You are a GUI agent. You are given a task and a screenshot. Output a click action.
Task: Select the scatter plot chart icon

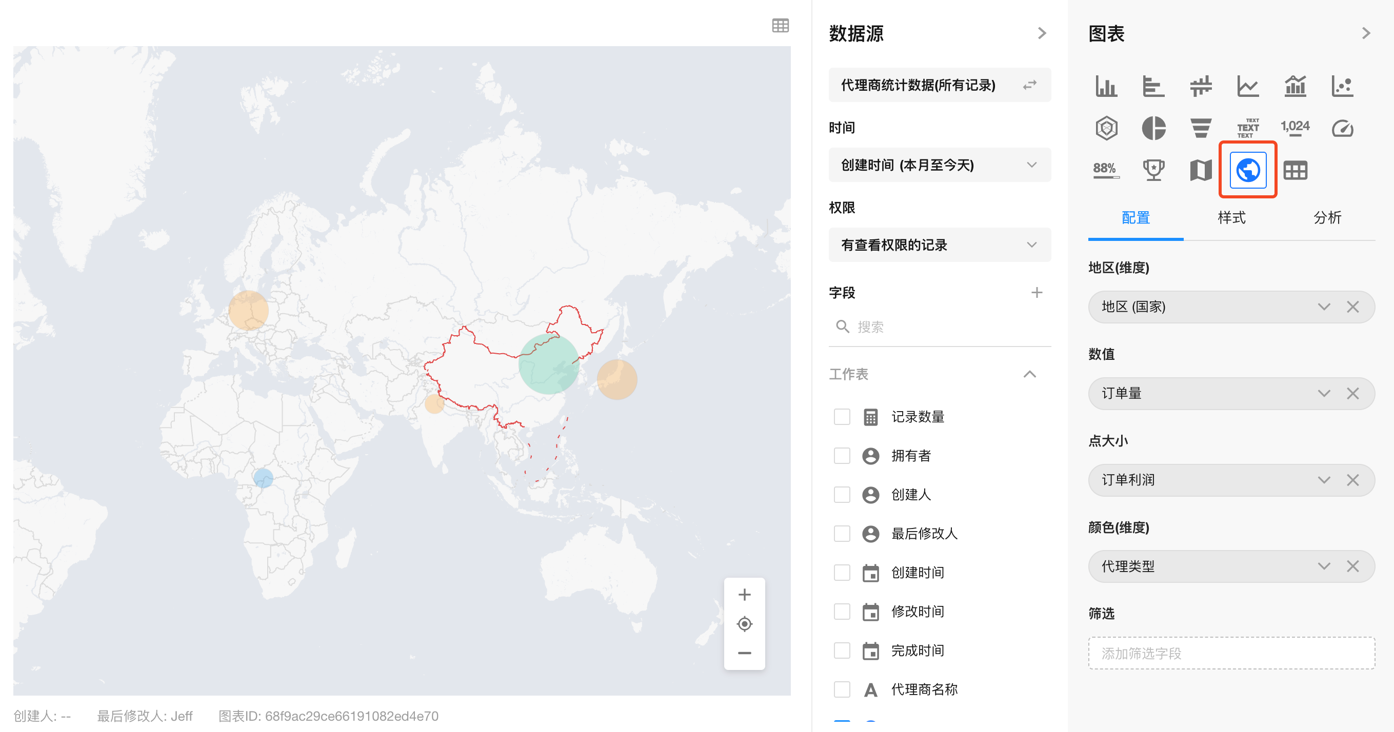[1342, 86]
